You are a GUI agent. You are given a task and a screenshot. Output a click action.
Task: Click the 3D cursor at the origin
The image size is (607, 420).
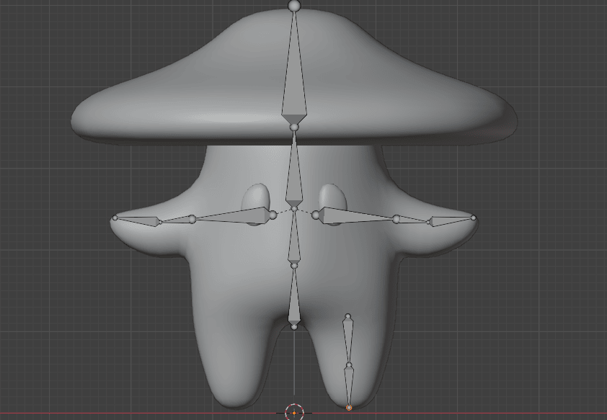point(294,412)
